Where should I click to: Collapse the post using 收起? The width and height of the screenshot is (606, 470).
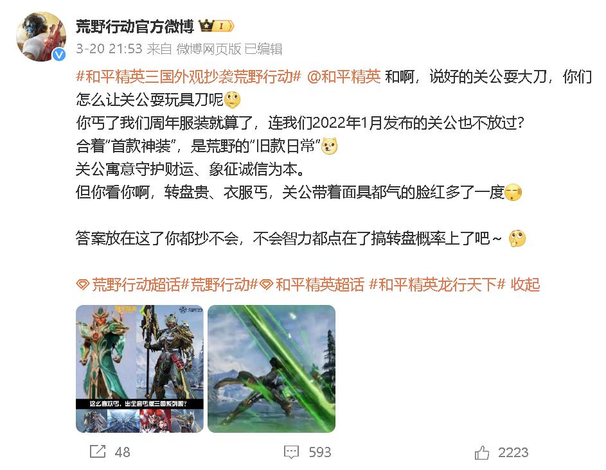(x=525, y=284)
